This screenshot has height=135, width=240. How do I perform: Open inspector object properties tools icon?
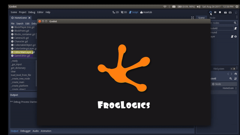pos(235,79)
